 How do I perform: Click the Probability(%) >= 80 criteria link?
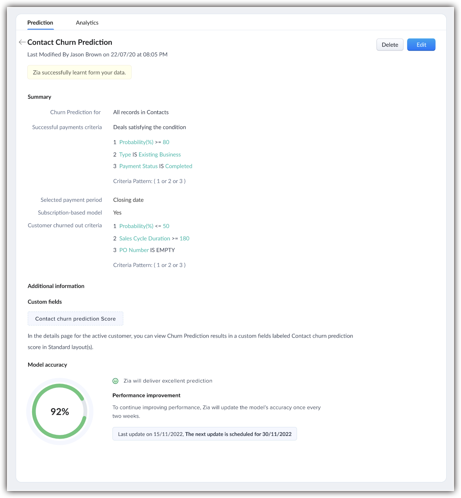point(136,142)
